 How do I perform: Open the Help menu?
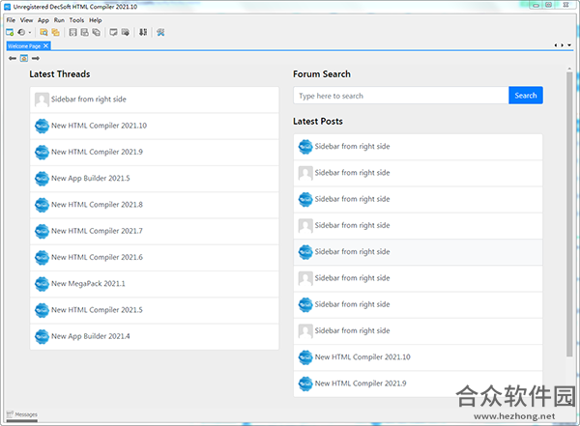(x=95, y=20)
